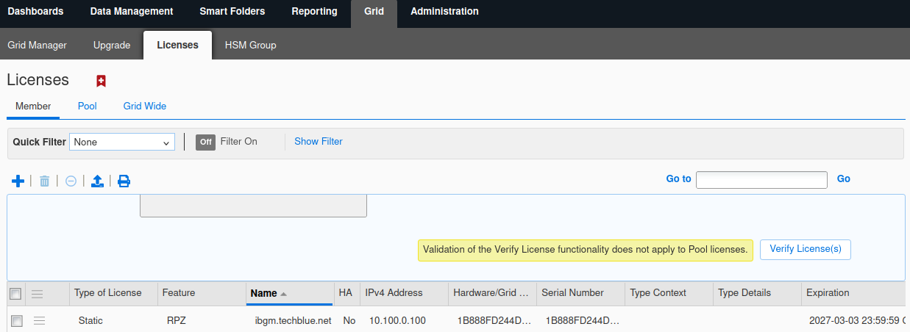The width and height of the screenshot is (910, 332).
Task: Click the Verify License(s) button
Action: [805, 249]
